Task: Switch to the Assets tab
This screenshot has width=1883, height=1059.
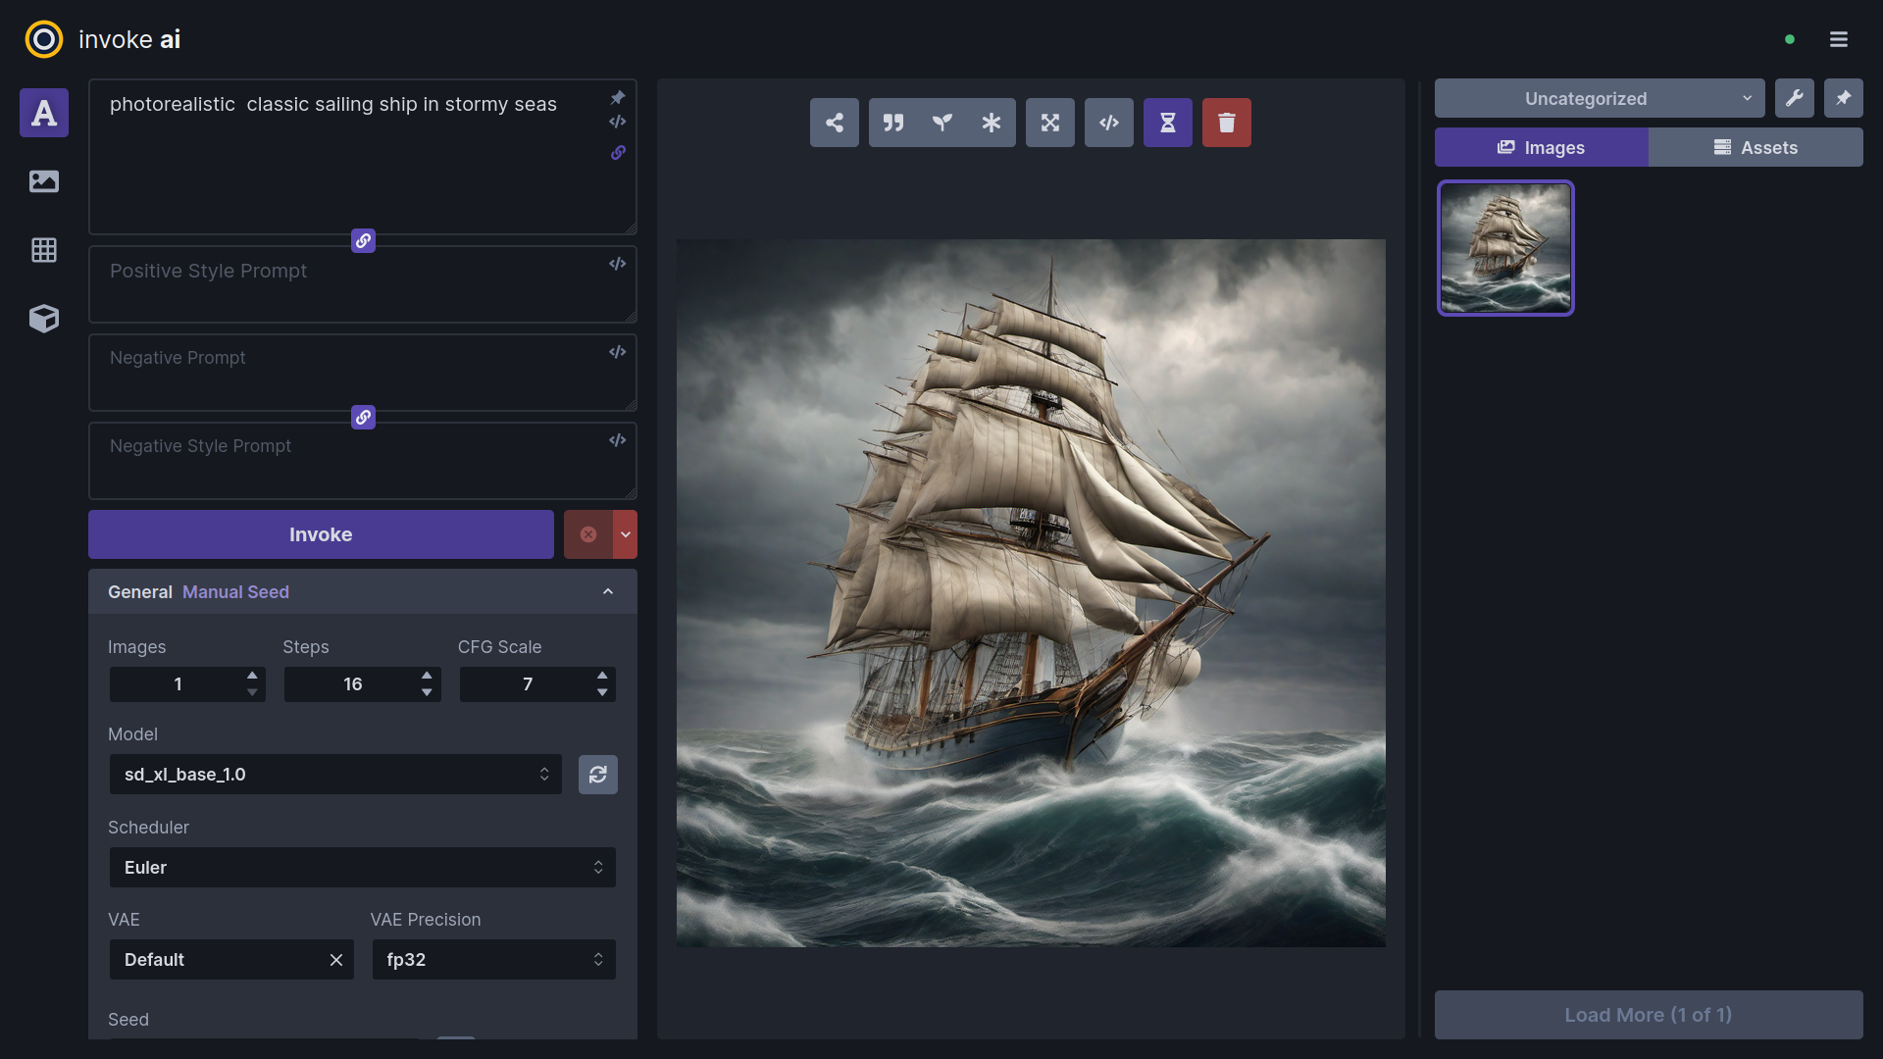Action: pyautogui.click(x=1755, y=147)
